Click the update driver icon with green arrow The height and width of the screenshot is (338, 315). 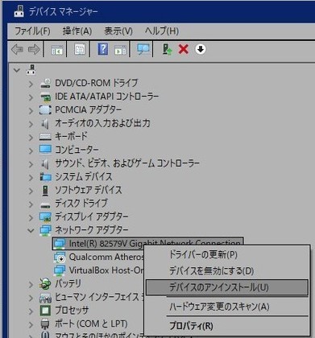(168, 49)
